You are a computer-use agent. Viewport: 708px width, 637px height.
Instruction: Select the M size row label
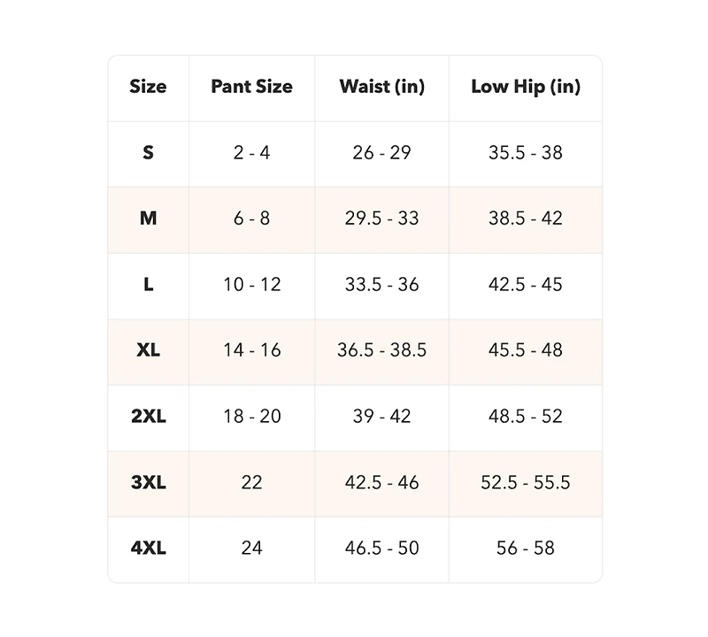pyautogui.click(x=148, y=219)
